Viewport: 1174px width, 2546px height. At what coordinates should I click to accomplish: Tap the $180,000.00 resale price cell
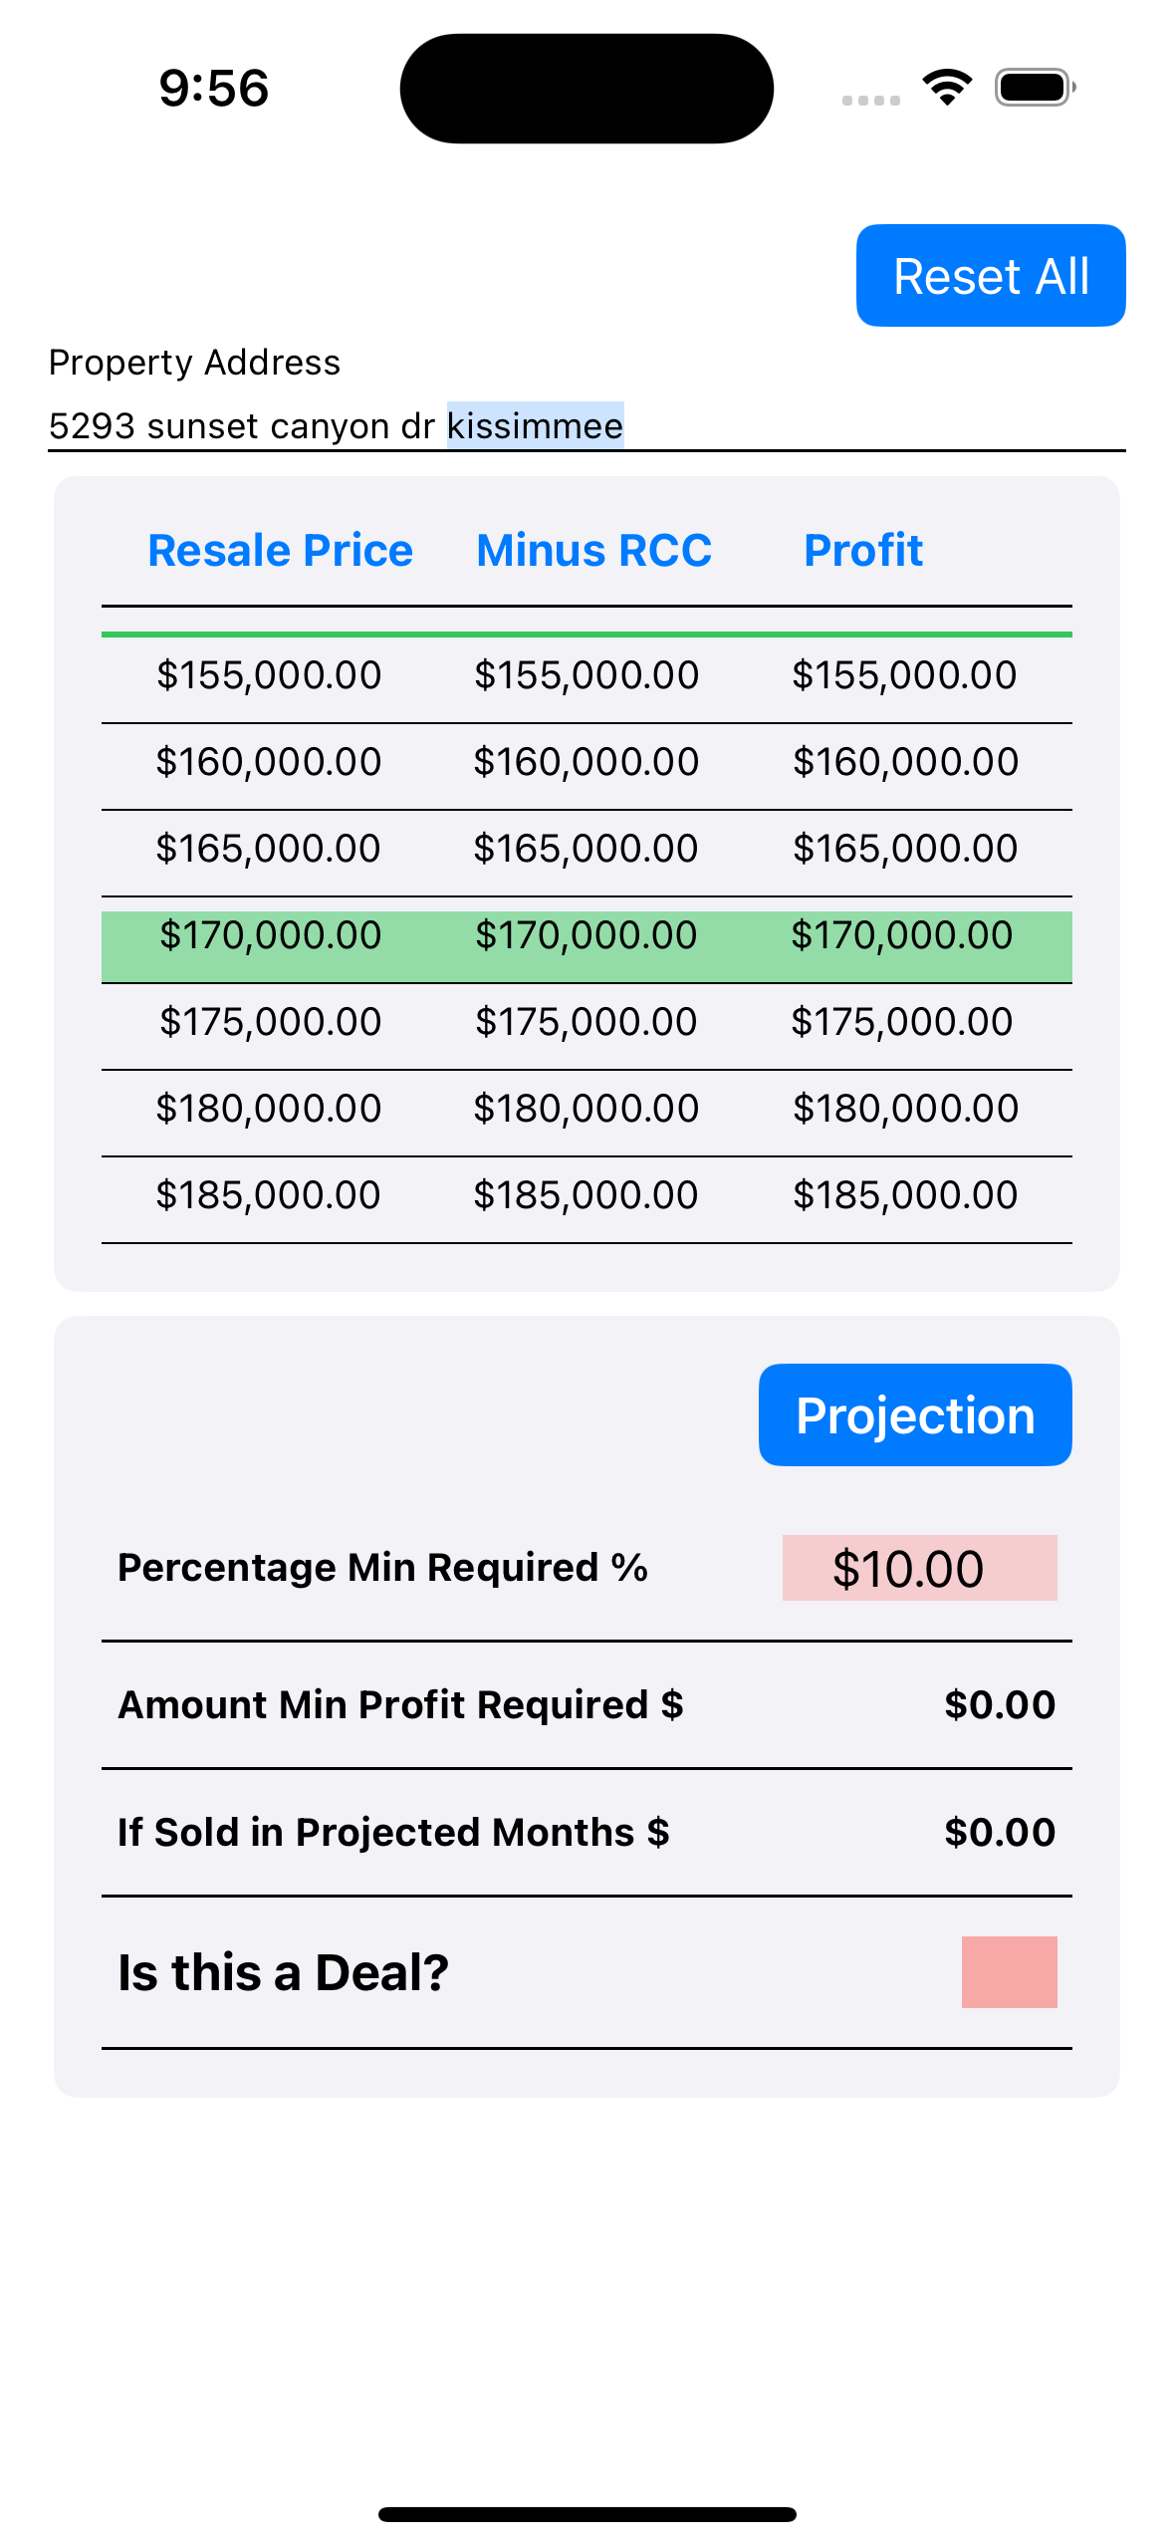(x=269, y=1109)
